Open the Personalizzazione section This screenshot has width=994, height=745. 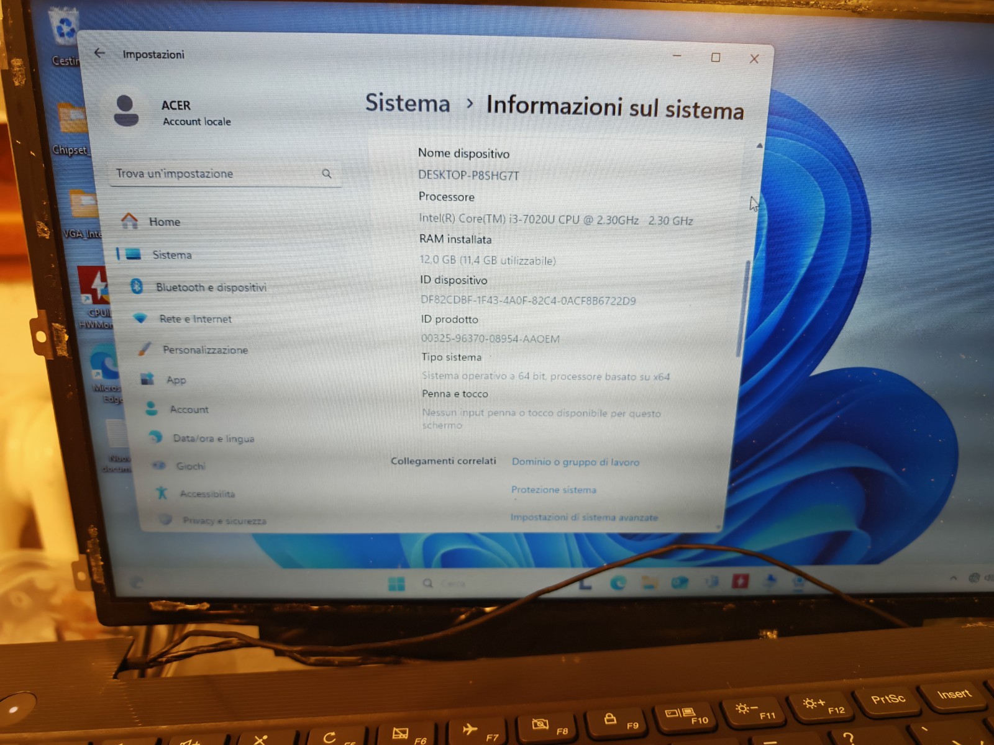coord(205,350)
